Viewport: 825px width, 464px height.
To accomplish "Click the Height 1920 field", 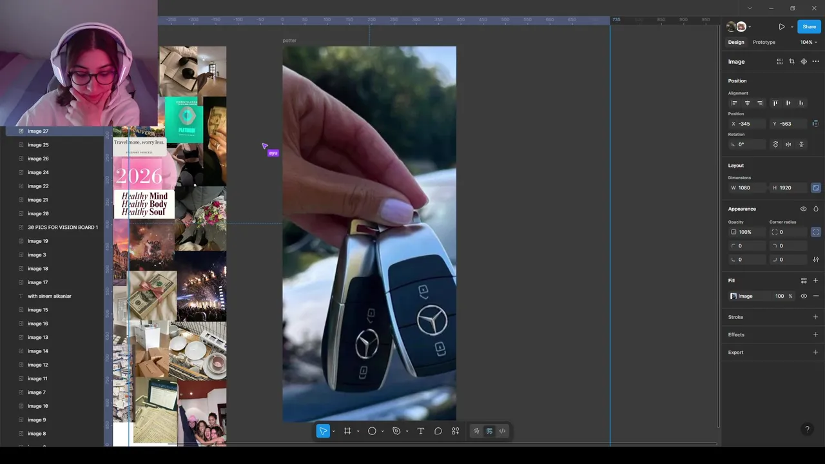I will [x=790, y=188].
